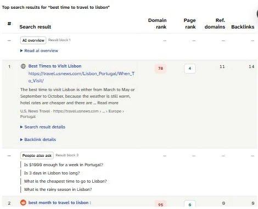Click the Backlinks column header
The height and width of the screenshot is (209, 258).
tap(243, 27)
